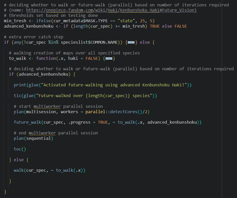This screenshot has width=237, height=198.
Task: Click plan(multisession line
Action: click(82, 112)
